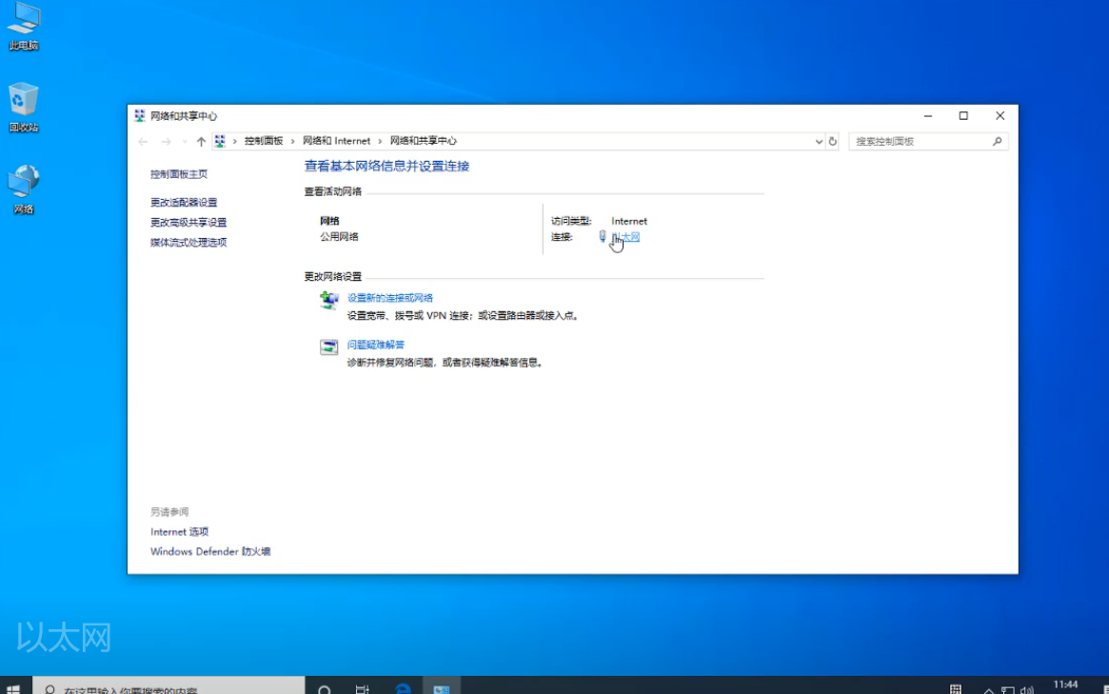Open the 更改适配器设置 link
Viewport: 1109px width, 694px height.
click(183, 201)
